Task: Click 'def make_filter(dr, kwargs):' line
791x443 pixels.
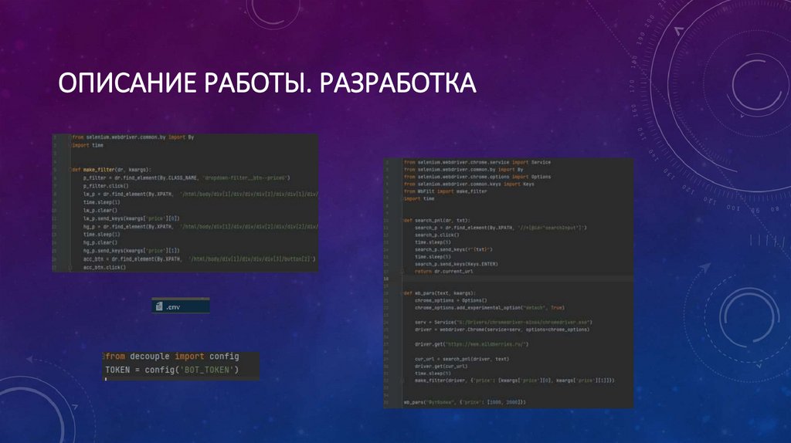Action: [111, 170]
